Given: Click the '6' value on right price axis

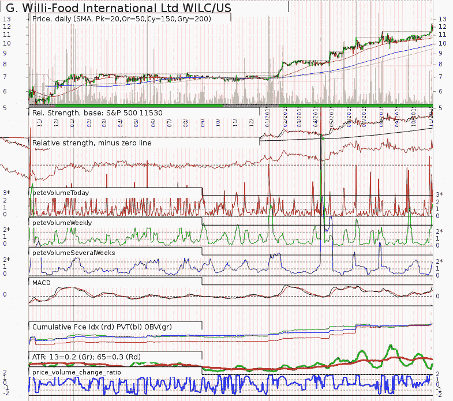Looking at the screenshot, I should [x=440, y=91].
